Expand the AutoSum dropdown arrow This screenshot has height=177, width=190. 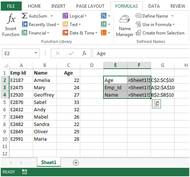[x=52, y=16]
